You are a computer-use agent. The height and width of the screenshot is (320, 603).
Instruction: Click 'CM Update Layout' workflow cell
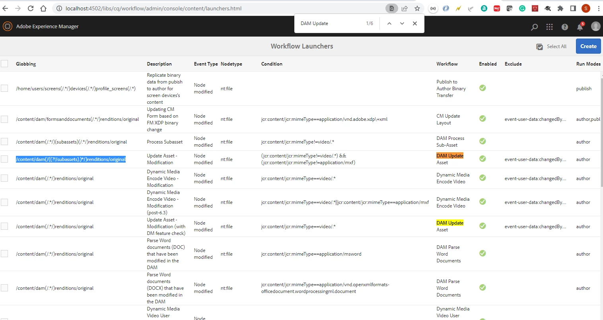point(448,119)
